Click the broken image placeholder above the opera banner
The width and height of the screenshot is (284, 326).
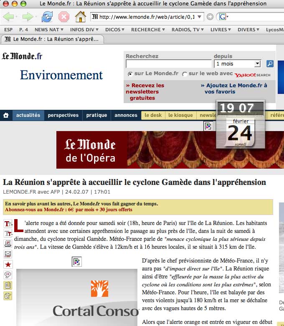[208, 126]
